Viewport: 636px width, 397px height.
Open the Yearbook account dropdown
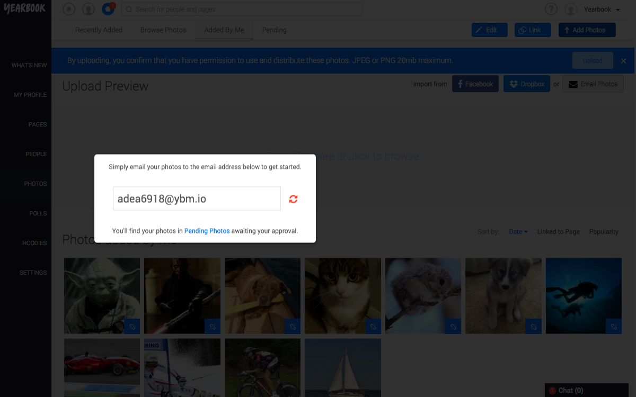(x=602, y=10)
